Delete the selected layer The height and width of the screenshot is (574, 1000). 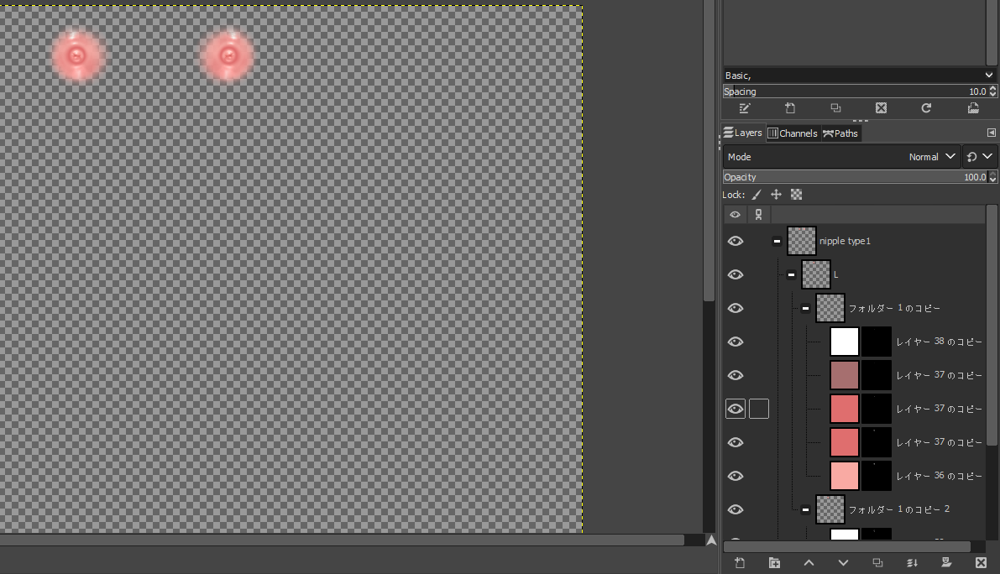coord(981,562)
